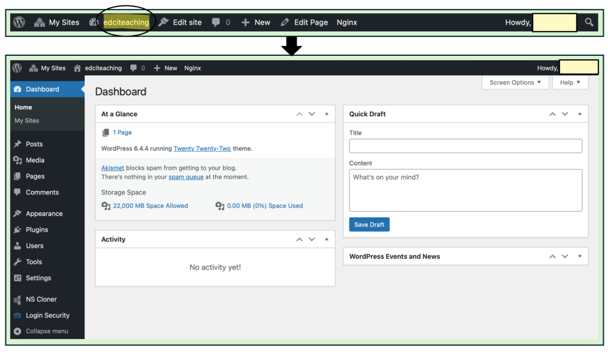Toggle the Quick Draft panel triangle
Viewport: 608px width, 352px height.
[579, 114]
